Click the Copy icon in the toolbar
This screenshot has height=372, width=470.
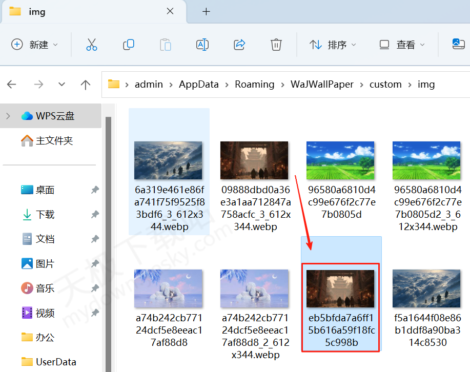tap(128, 45)
